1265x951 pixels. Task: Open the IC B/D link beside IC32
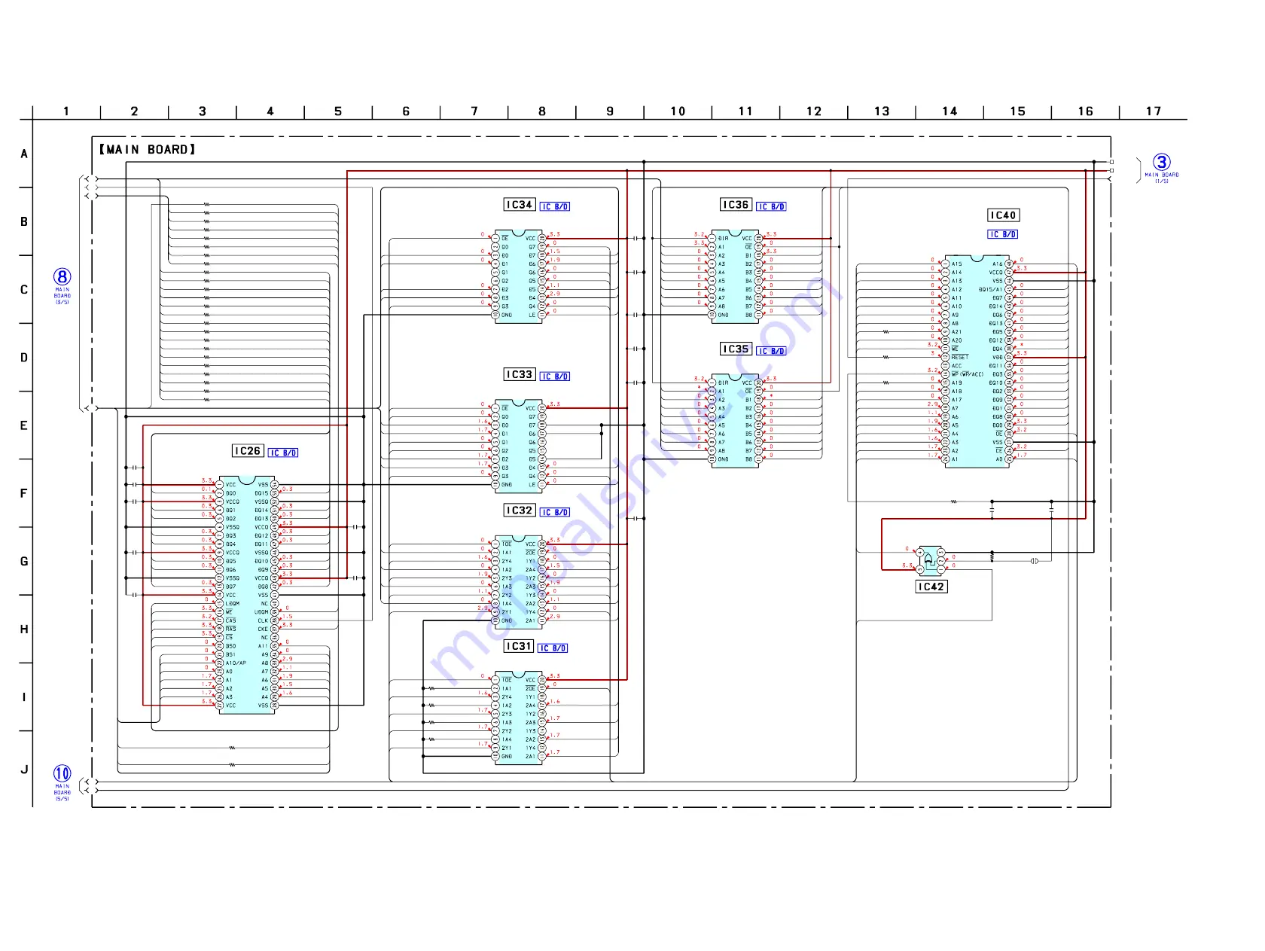(555, 512)
